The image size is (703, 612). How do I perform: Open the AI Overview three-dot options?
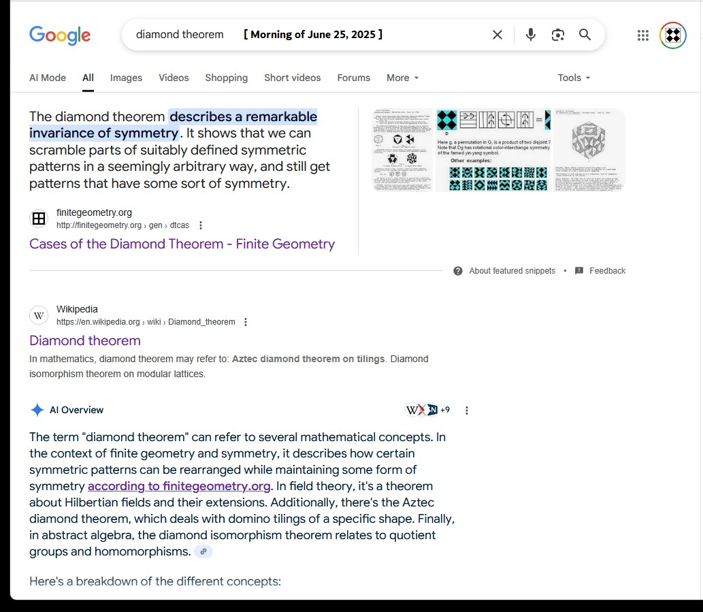click(467, 410)
